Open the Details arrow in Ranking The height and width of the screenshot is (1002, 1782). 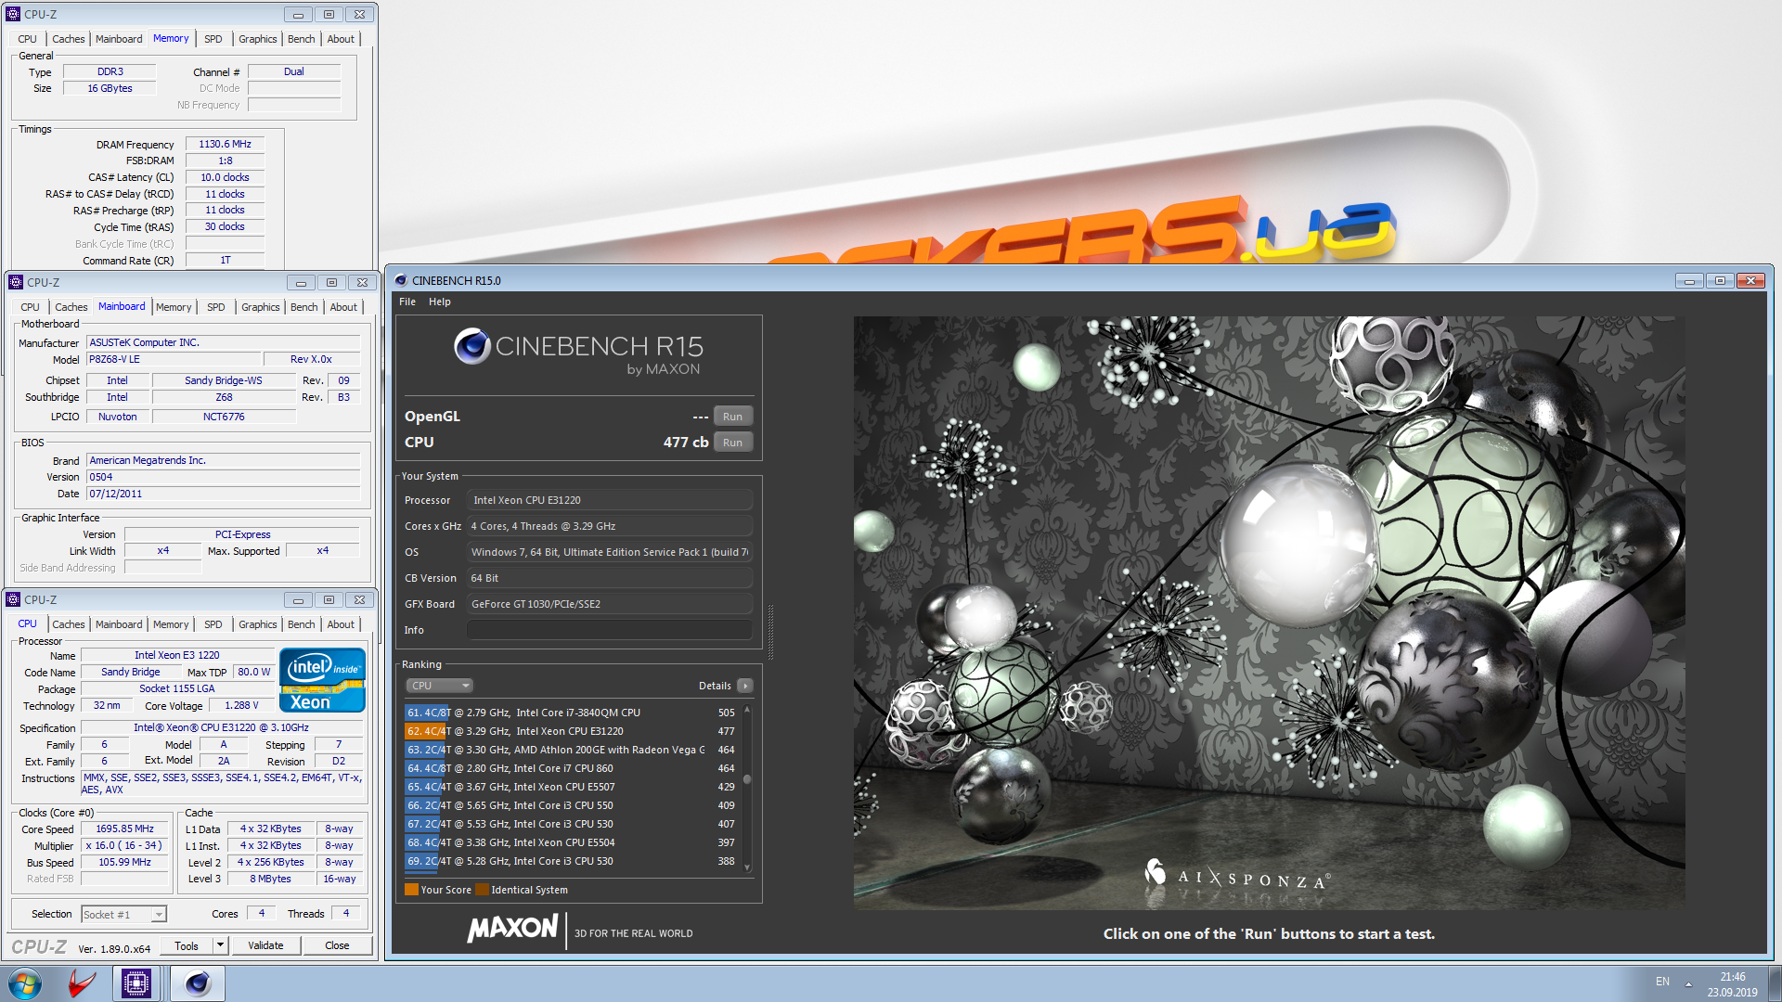[745, 686]
